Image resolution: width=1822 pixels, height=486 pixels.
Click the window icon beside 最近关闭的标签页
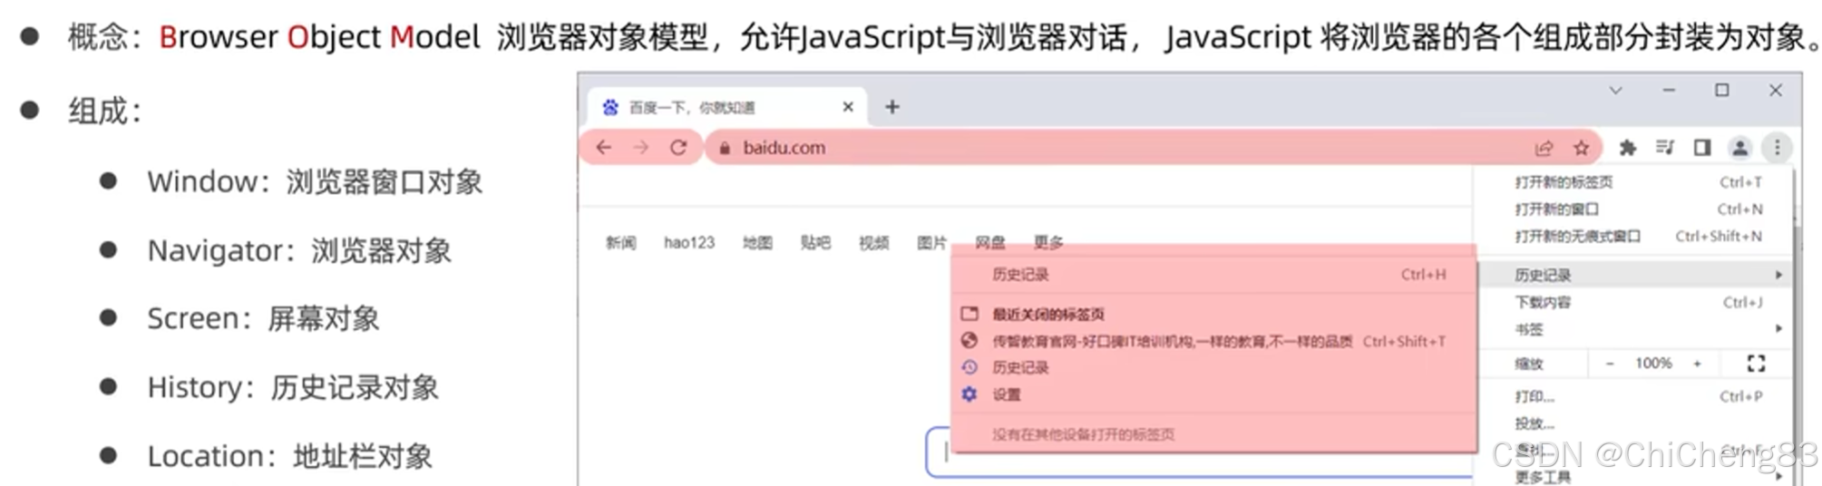[x=969, y=314]
